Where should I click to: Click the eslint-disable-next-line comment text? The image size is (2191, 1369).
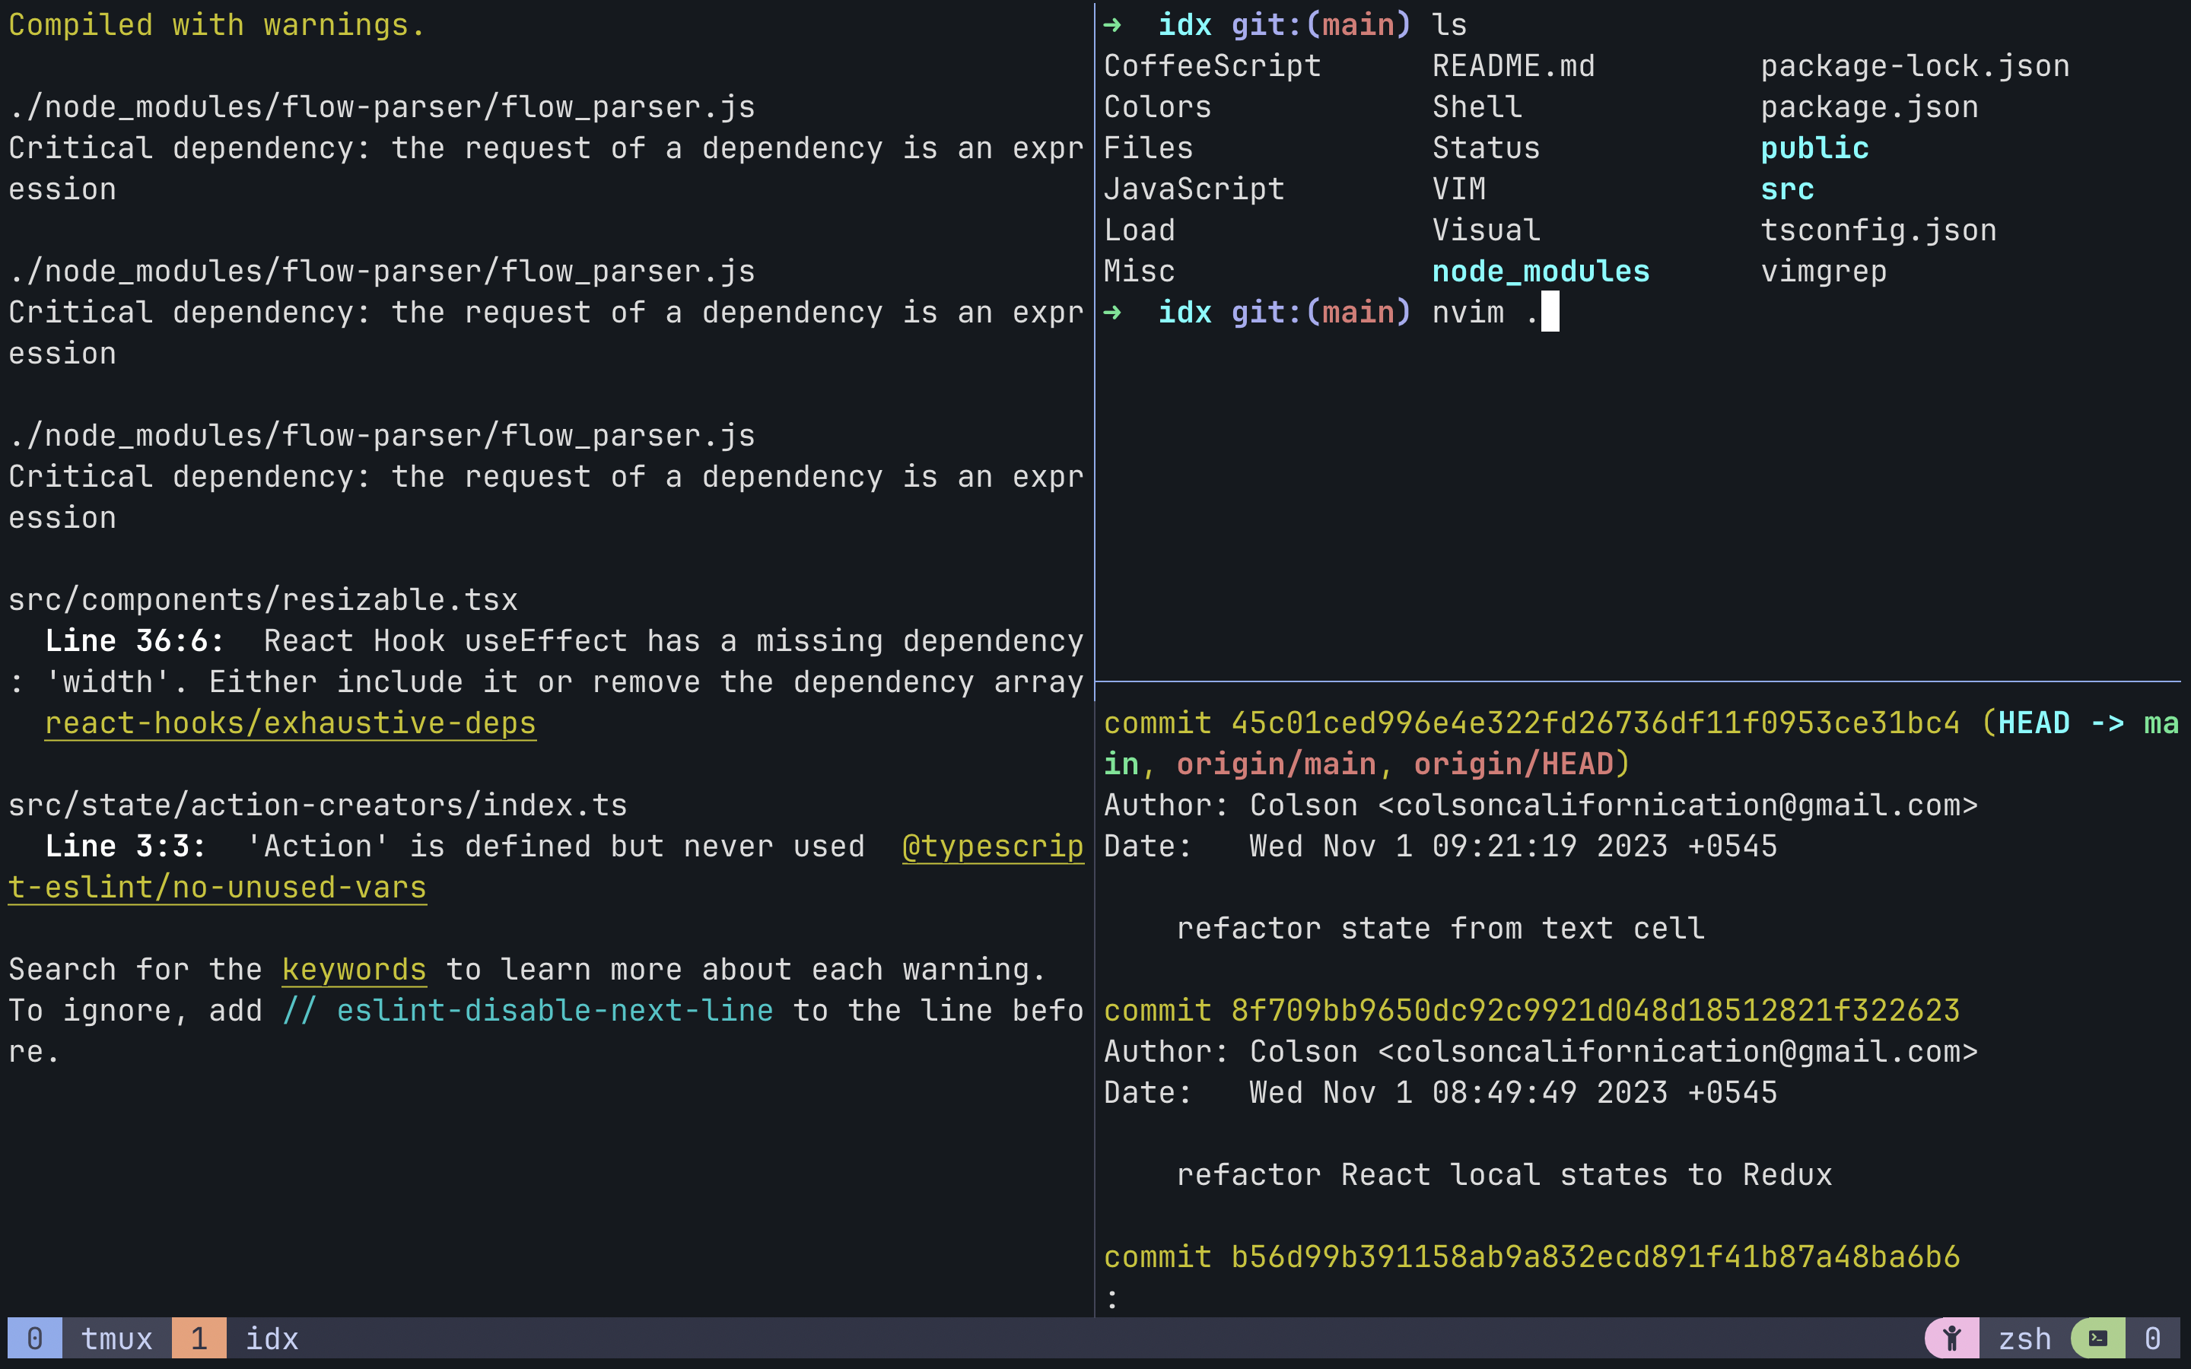(528, 1009)
